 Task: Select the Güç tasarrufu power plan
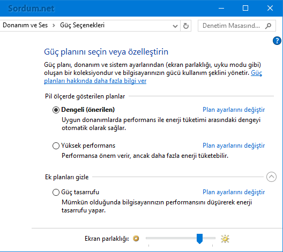(56, 192)
